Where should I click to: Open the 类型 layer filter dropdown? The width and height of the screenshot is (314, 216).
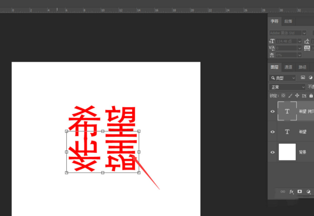click(x=283, y=78)
